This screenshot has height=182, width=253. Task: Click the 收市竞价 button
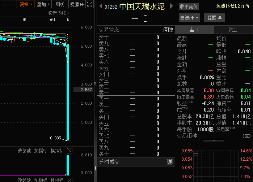189,6
